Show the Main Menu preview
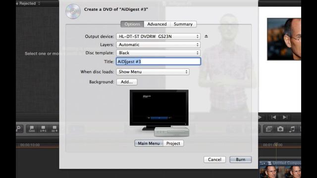The height and width of the screenshot is (178, 317). point(149,143)
